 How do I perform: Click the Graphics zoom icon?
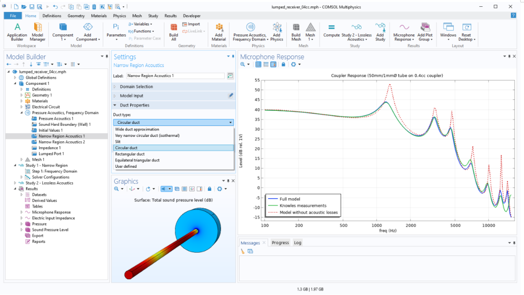116,189
